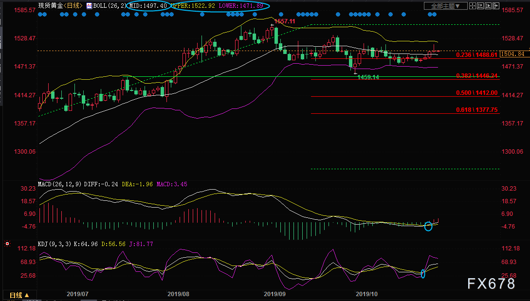530x301 pixels.
Task: Click the shift-chart-right arrow icon
Action: tap(496, 6)
